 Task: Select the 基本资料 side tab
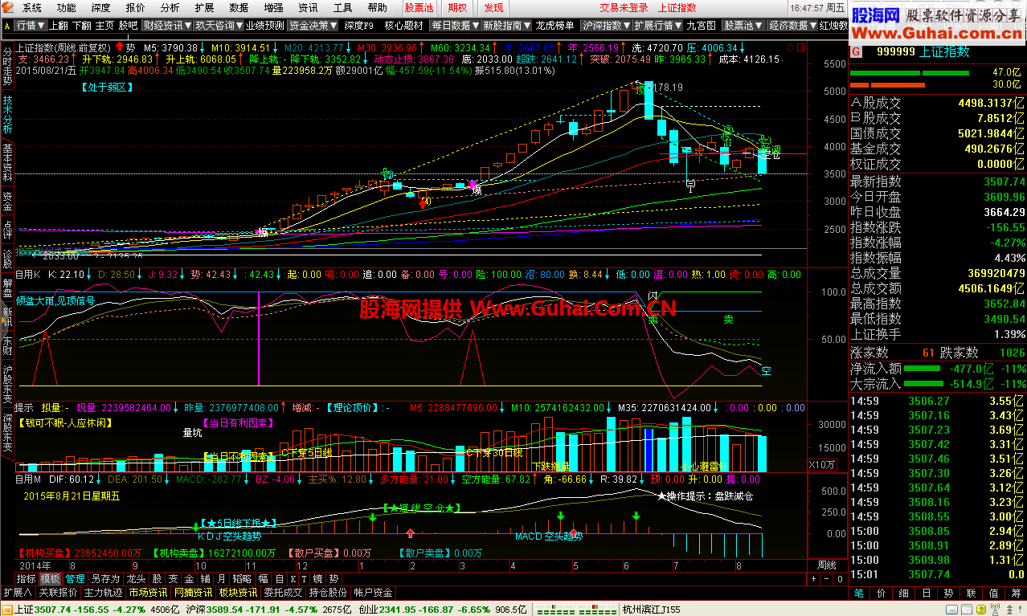[7, 163]
